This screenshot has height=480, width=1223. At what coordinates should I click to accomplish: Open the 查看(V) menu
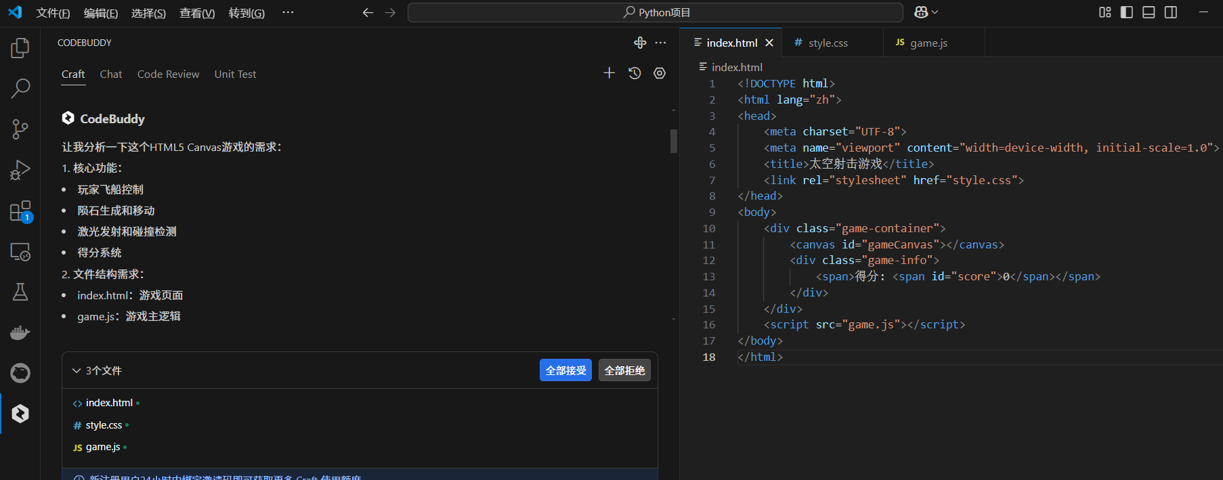click(197, 13)
